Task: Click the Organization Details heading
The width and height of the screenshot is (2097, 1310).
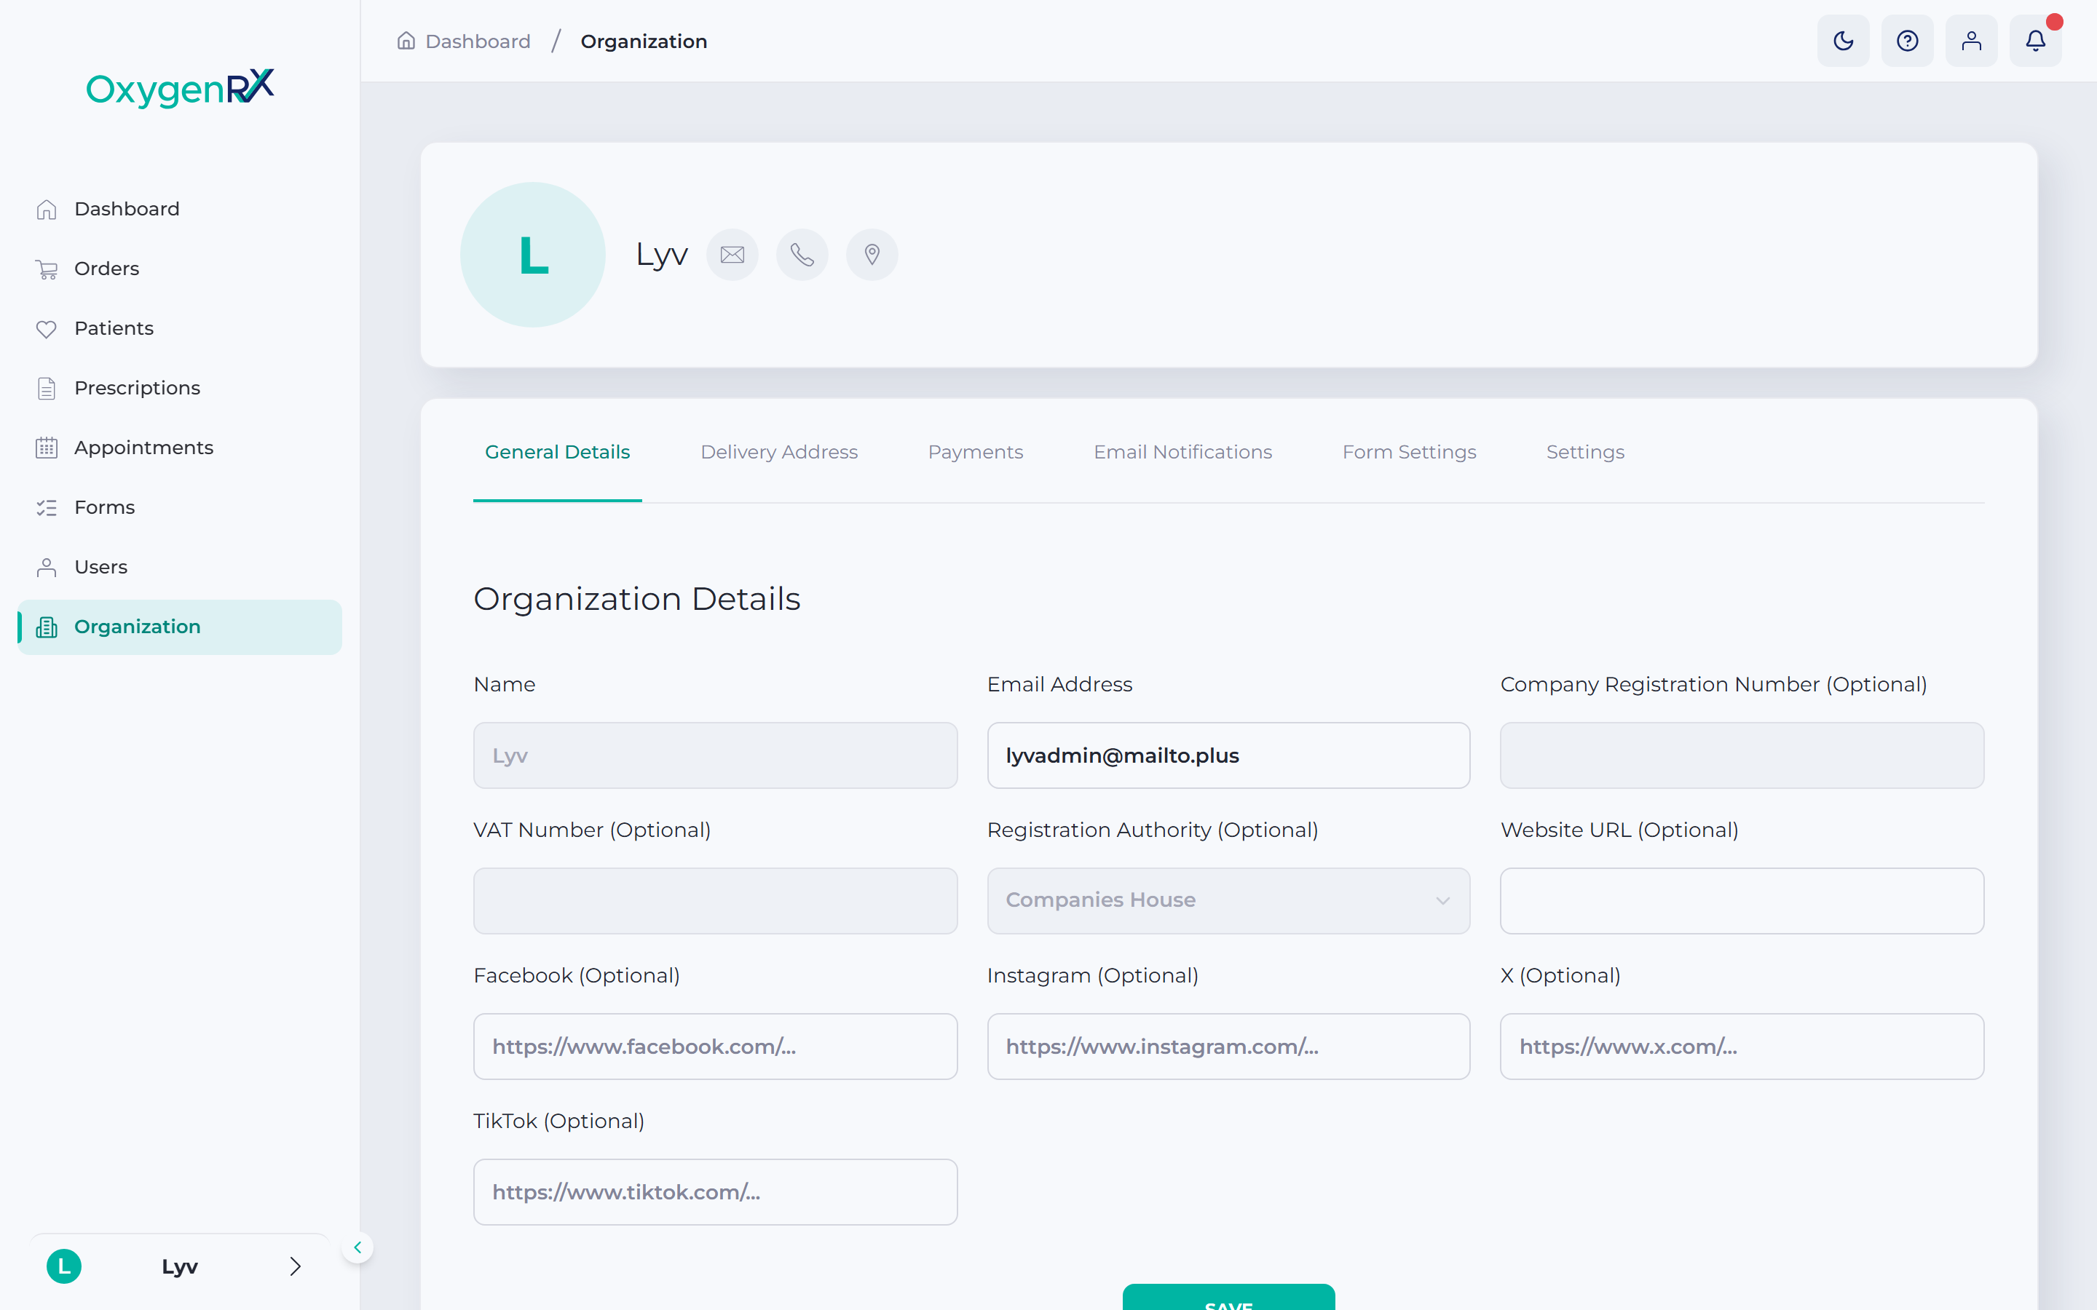Action: [637, 599]
